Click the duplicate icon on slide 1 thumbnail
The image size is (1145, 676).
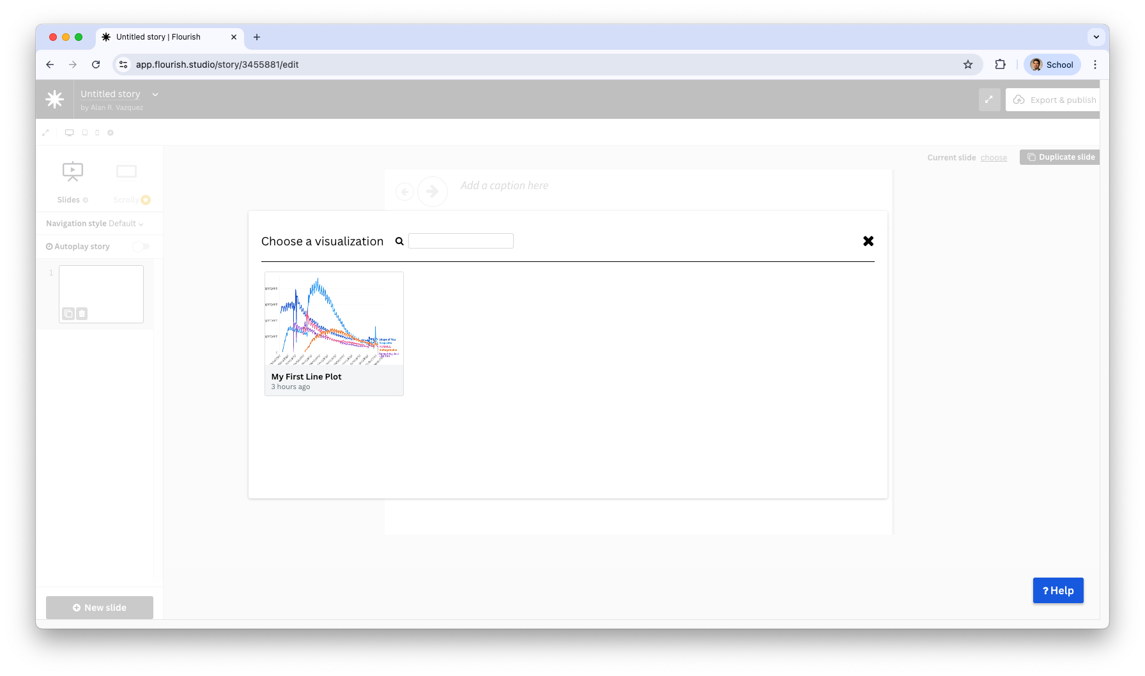(x=68, y=314)
